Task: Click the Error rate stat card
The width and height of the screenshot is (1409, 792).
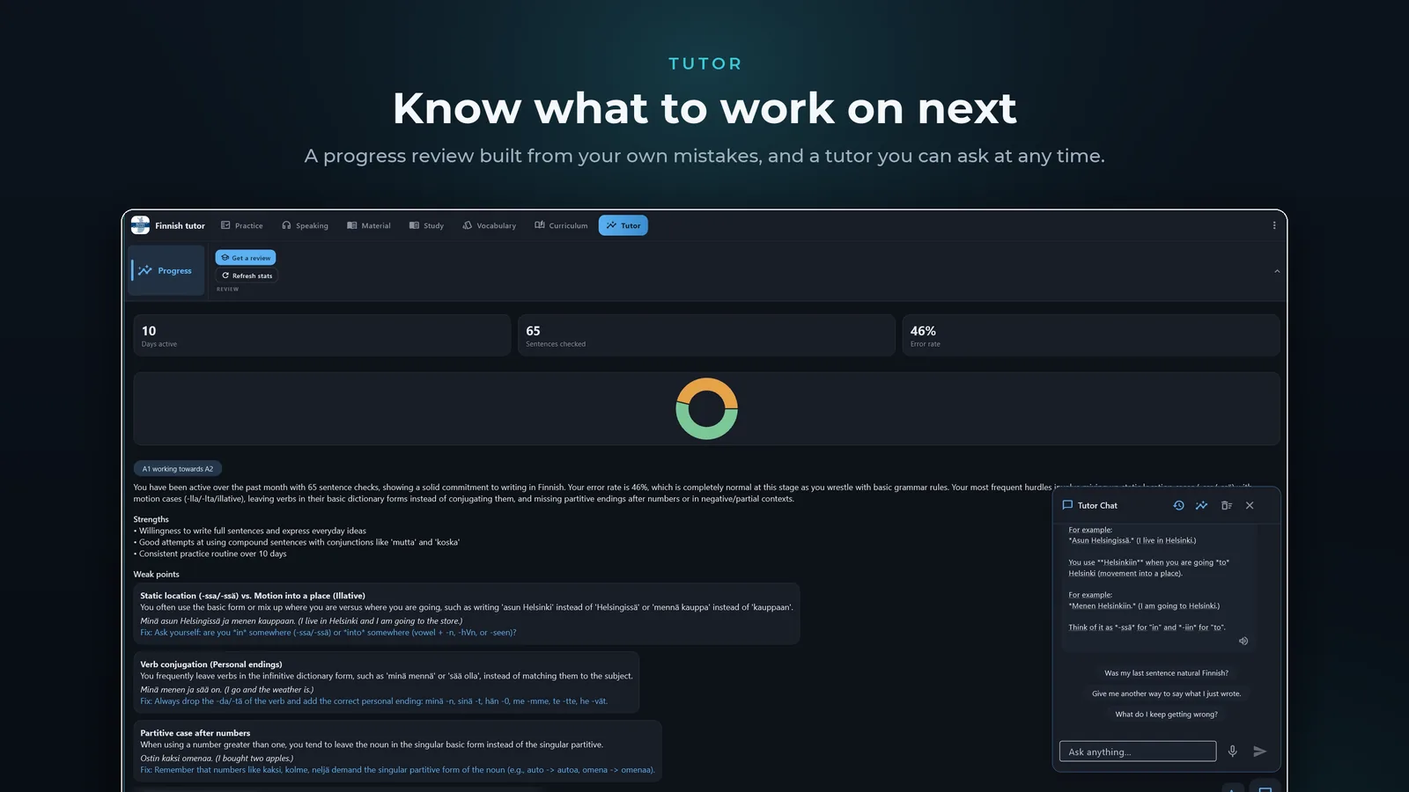Action: 1091,335
